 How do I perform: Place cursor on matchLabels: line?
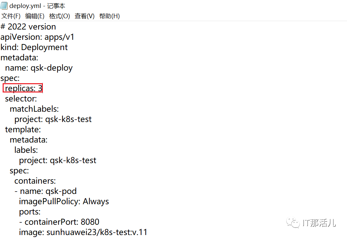pyautogui.click(x=34, y=109)
